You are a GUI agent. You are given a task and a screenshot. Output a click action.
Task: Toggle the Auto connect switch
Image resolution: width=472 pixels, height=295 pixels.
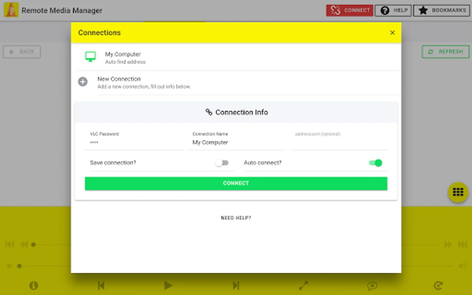(375, 163)
